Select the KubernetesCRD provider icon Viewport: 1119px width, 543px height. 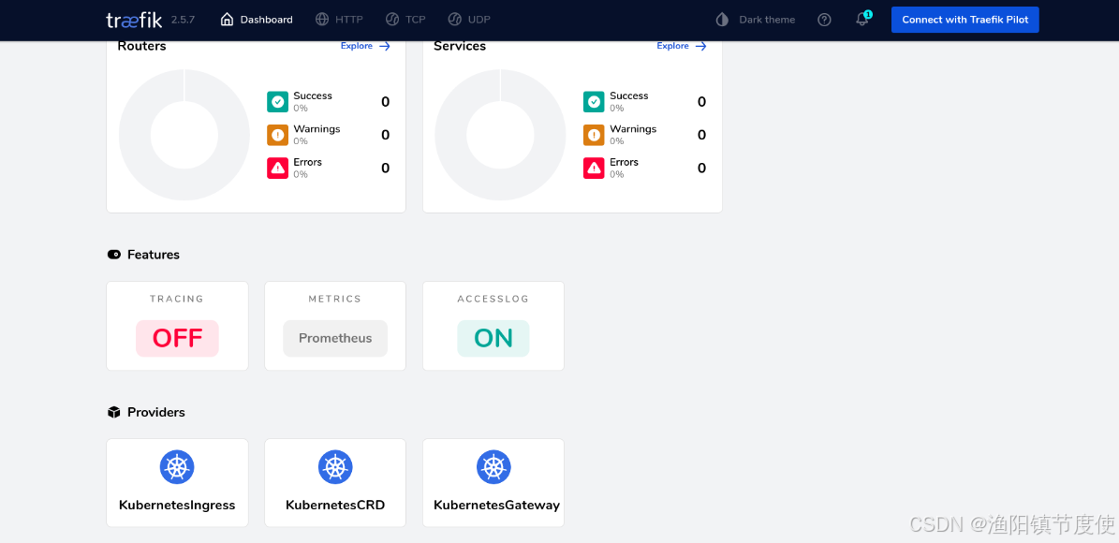click(335, 467)
